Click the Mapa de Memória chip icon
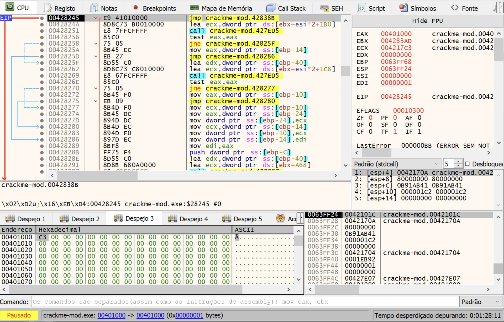 tap(194, 8)
